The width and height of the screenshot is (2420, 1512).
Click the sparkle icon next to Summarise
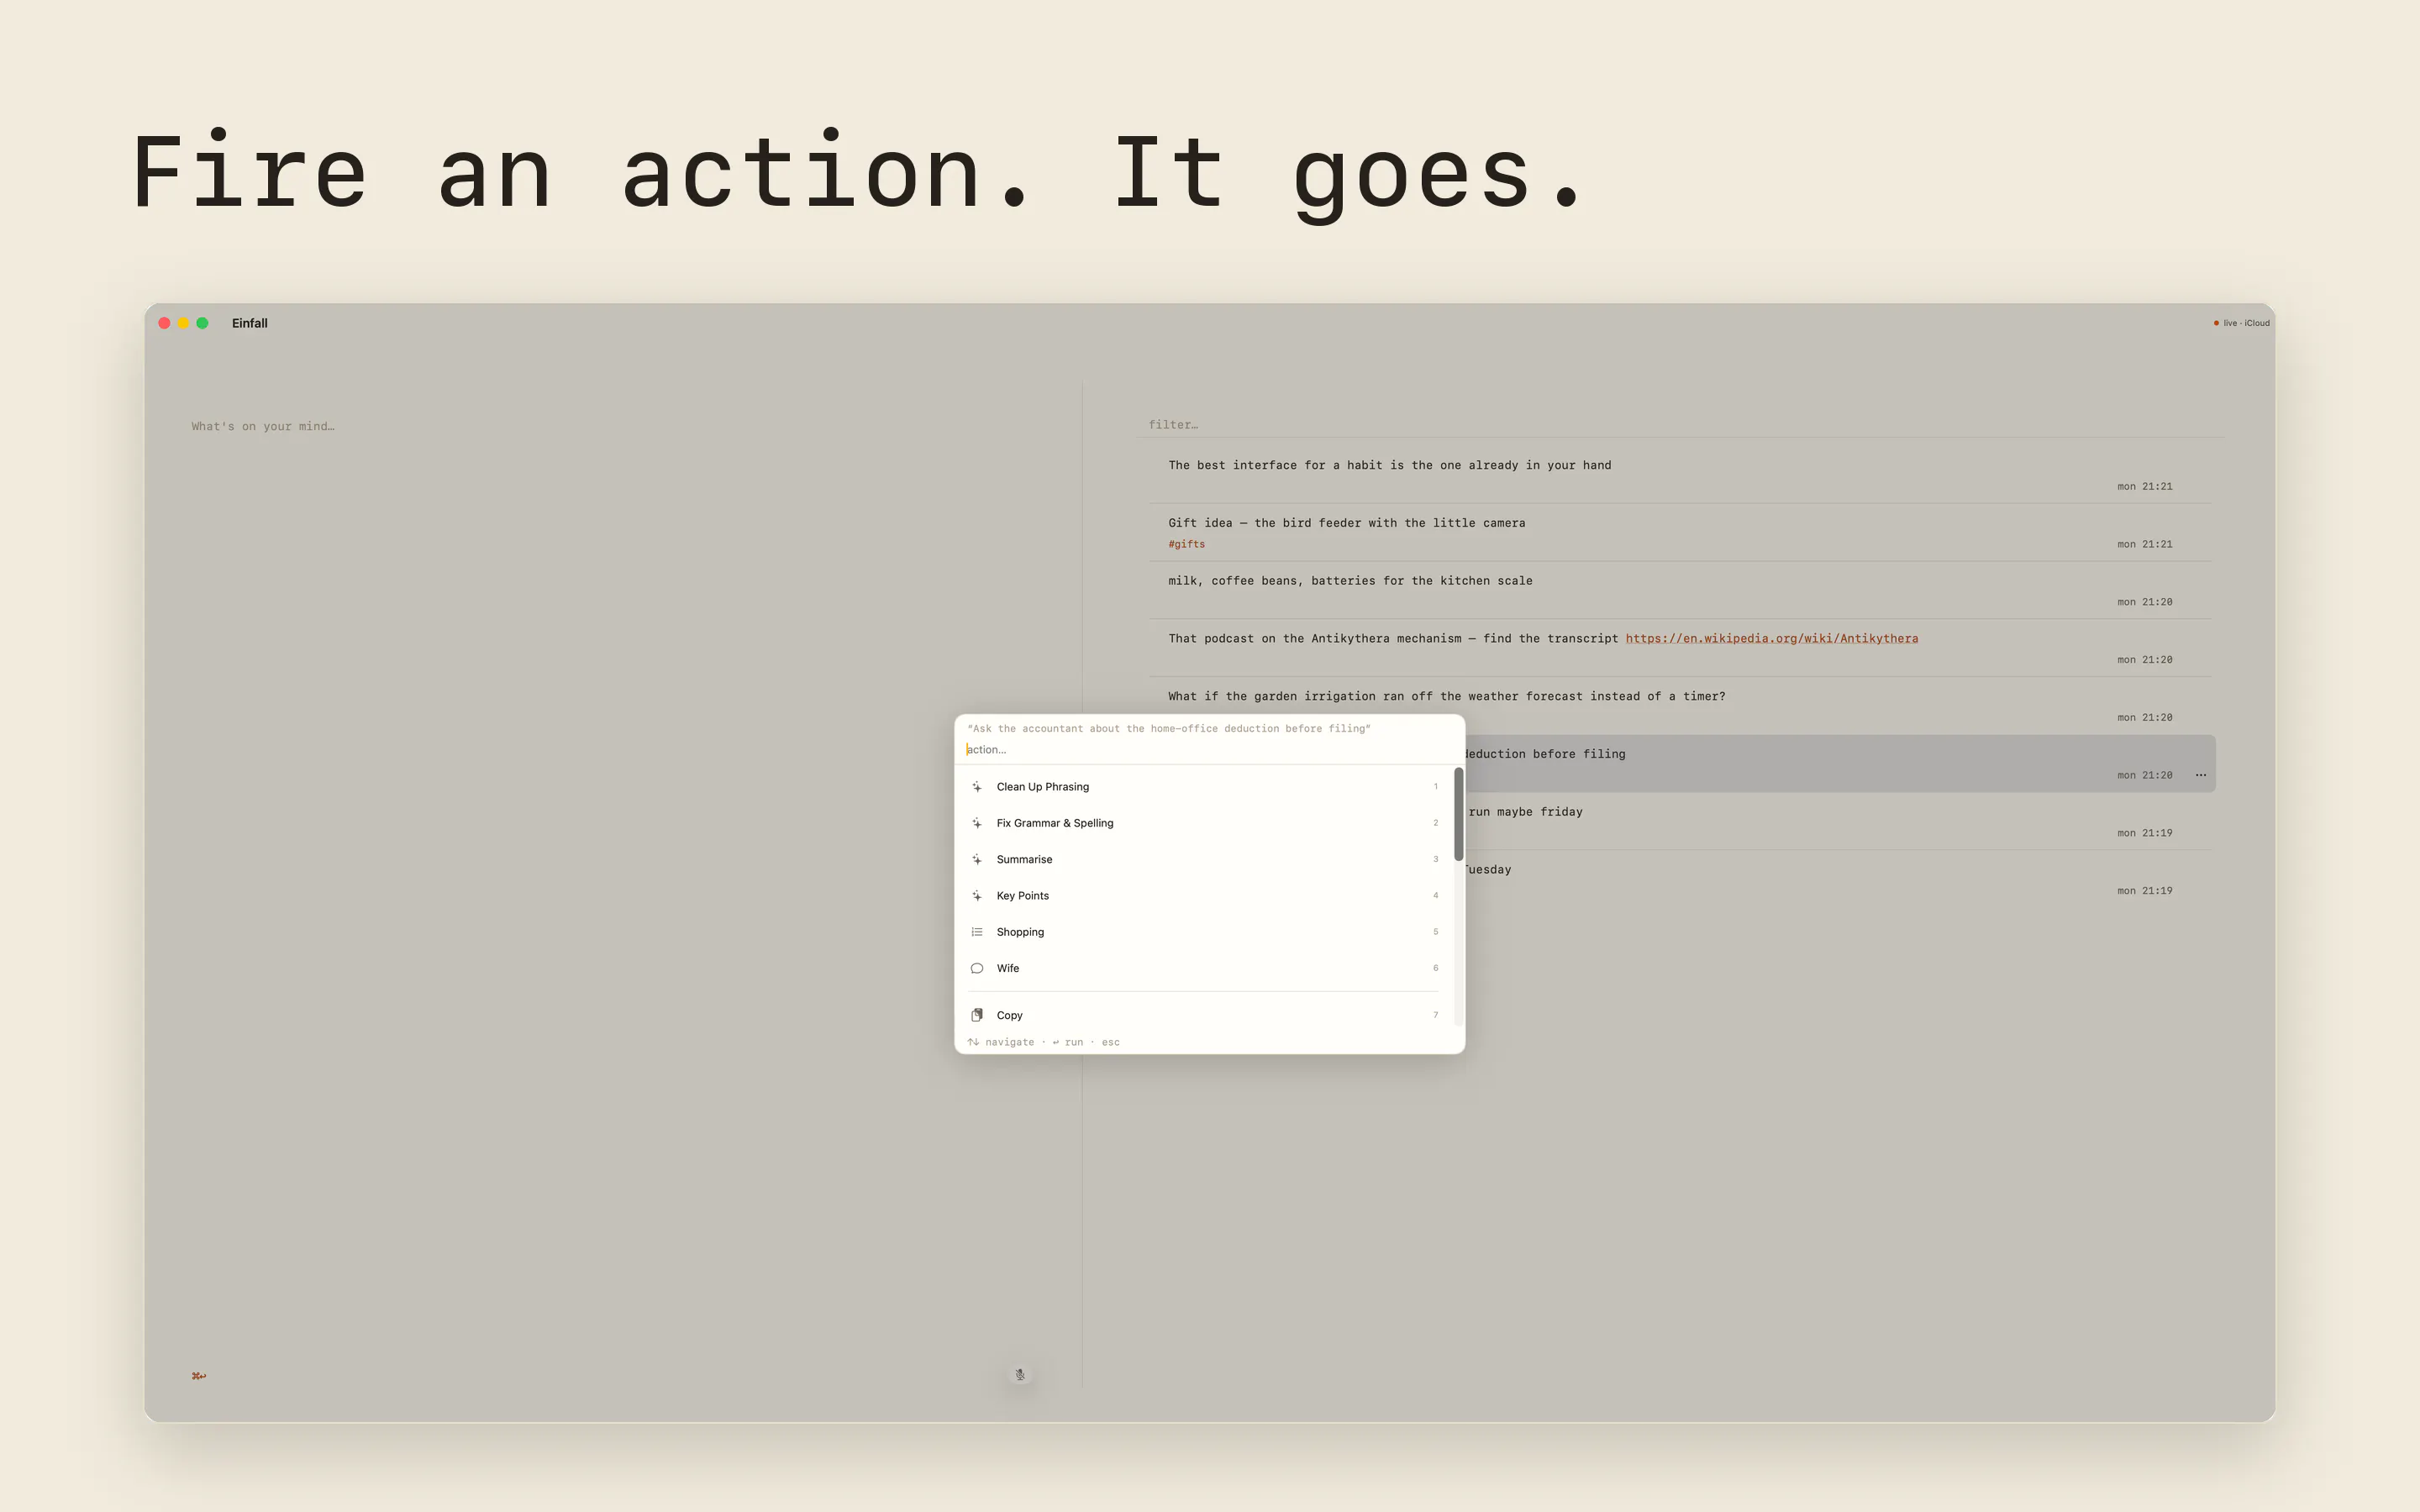(977, 859)
